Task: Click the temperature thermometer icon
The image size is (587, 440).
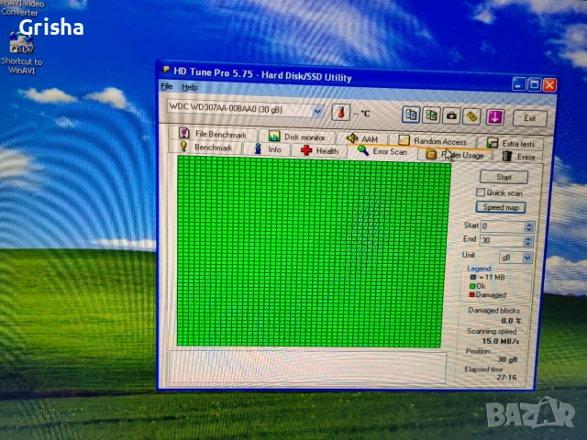Action: (x=340, y=112)
